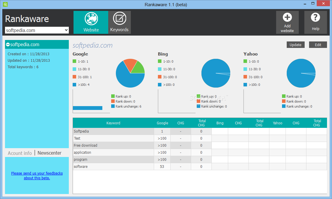Select the software keyword row
This screenshot has height=199, width=332.
pyautogui.click(x=200, y=167)
